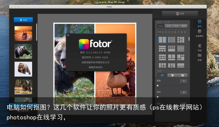Select the bear in snow thumbnail
Screen dimensions: 219x127
tap(23, 69)
